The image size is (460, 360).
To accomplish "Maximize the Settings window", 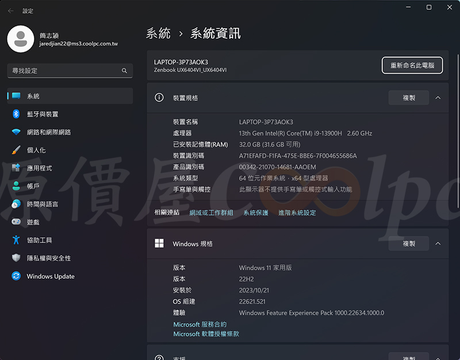I will pyautogui.click(x=429, y=7).
